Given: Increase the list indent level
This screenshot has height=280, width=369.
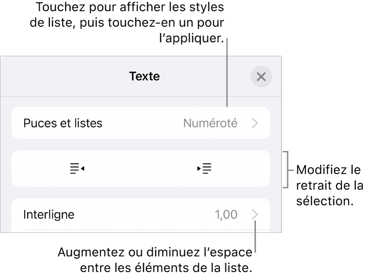Looking at the screenshot, I should pos(204,168).
